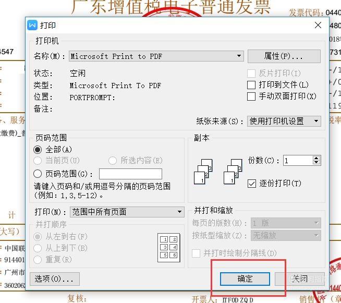Select the All pages (全部) radio button
341x303 pixels.
click(38, 150)
